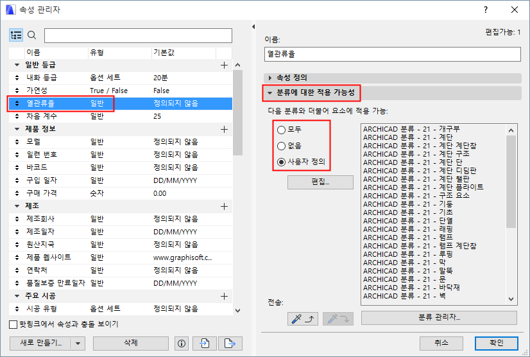Select the 구입 일자 property row
Viewport: 530px width, 357px height.
[121, 180]
